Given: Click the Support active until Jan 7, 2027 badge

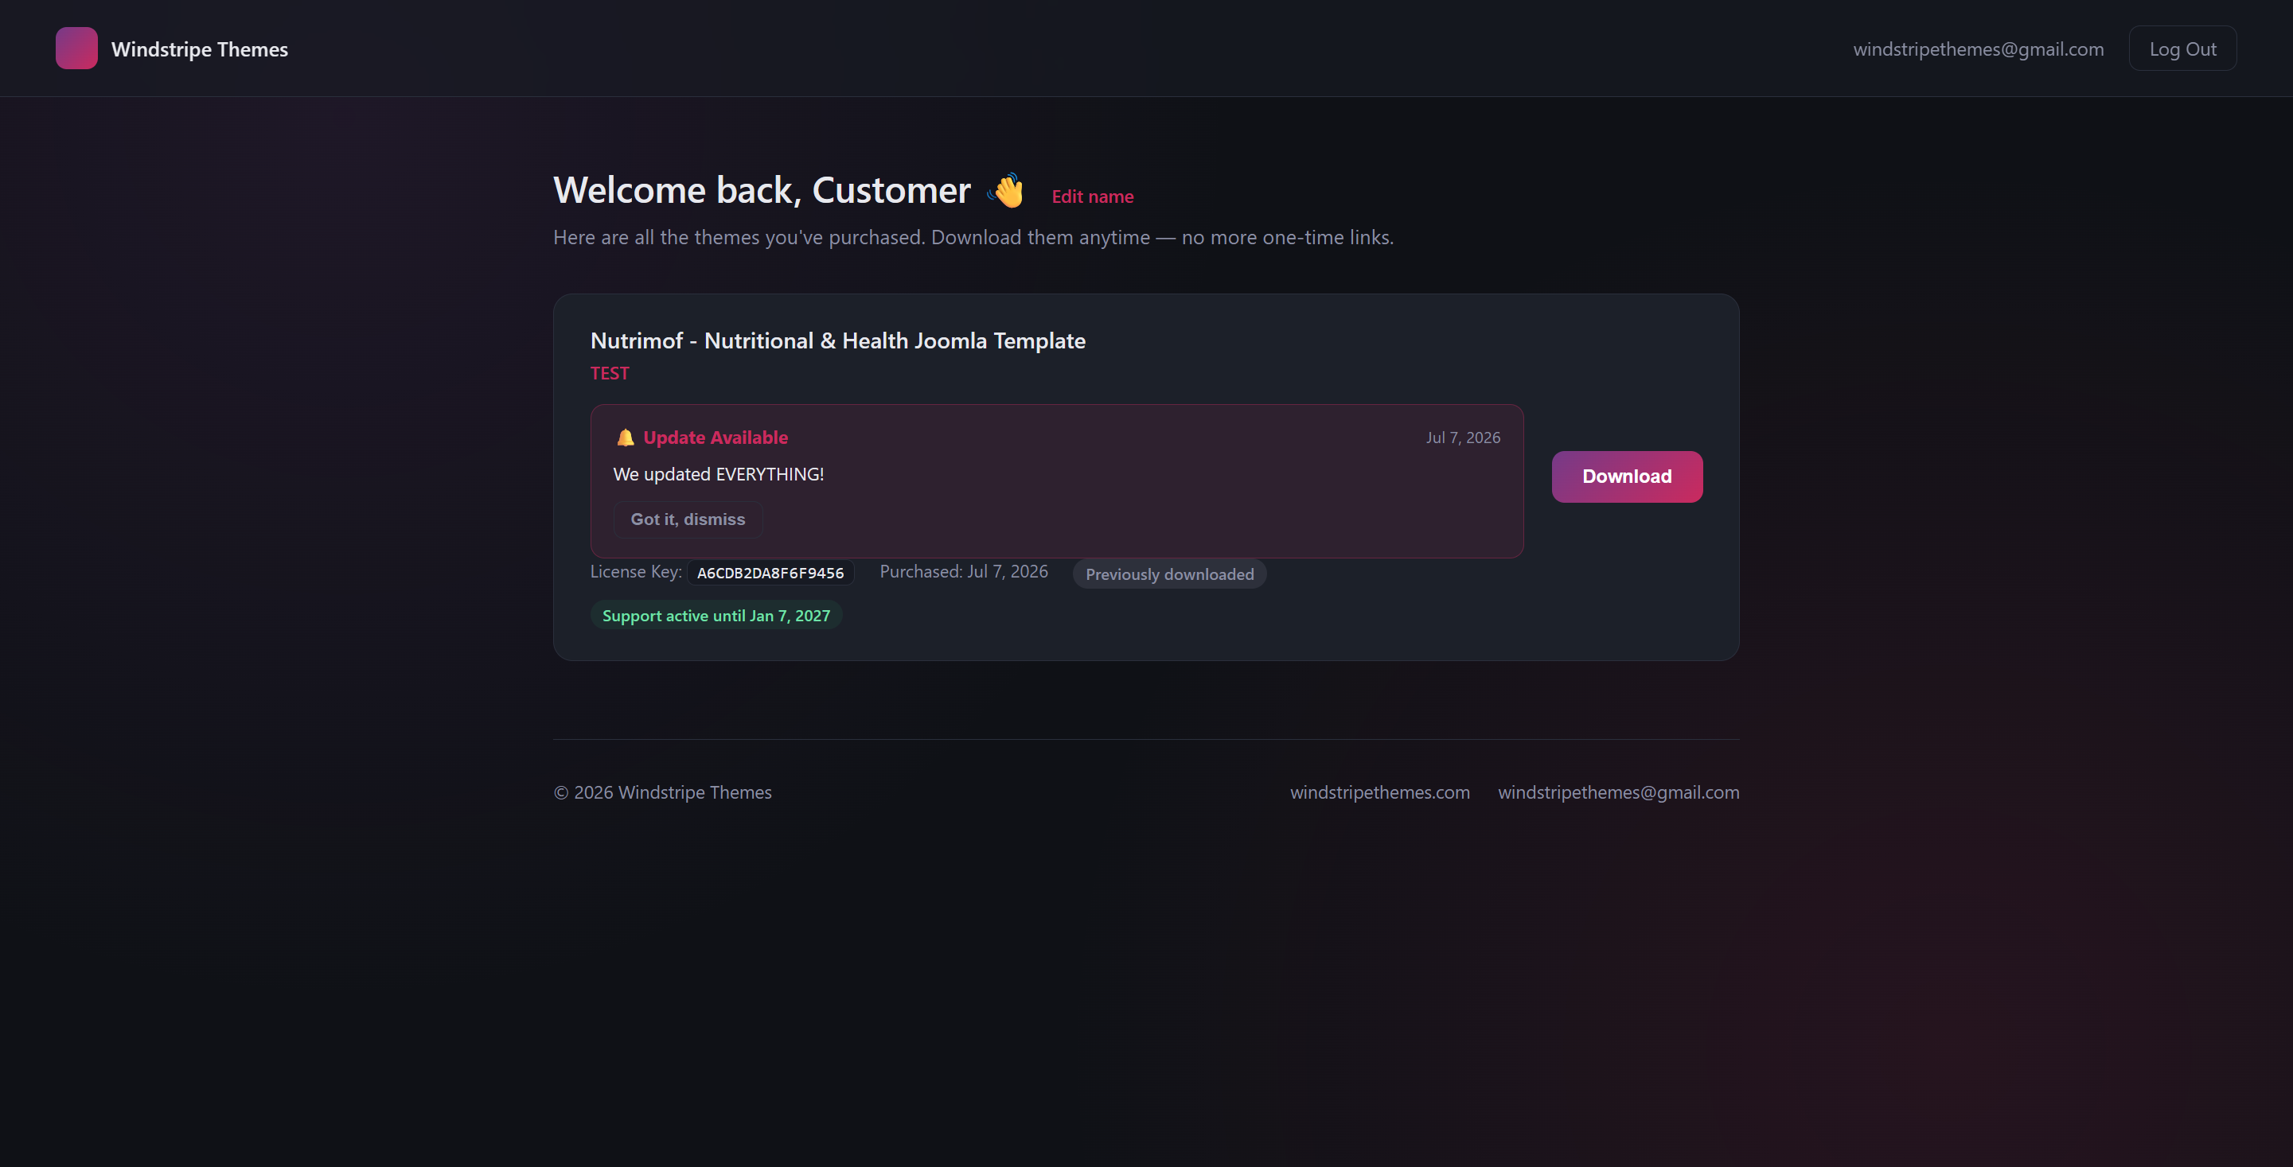Looking at the screenshot, I should pos(716,616).
